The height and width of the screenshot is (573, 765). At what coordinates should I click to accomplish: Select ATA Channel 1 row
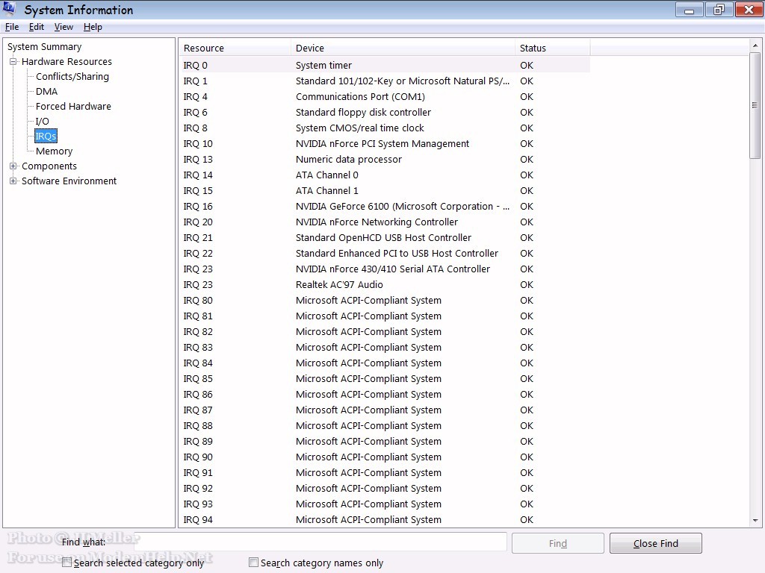pyautogui.click(x=385, y=190)
